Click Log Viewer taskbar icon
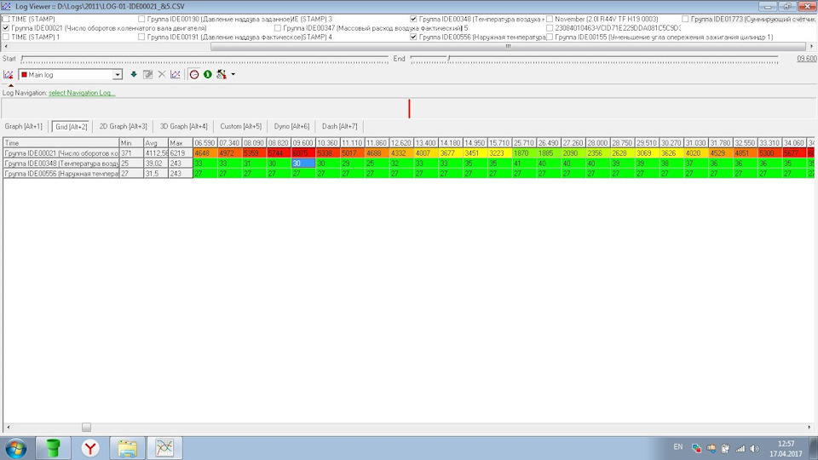 (164, 448)
